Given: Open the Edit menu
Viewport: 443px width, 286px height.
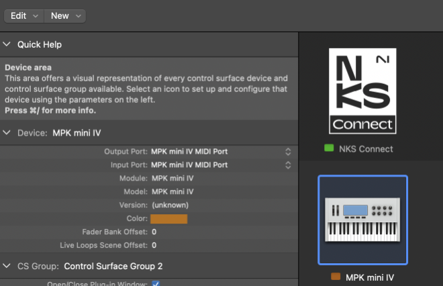Looking at the screenshot, I should pyautogui.click(x=24, y=16).
